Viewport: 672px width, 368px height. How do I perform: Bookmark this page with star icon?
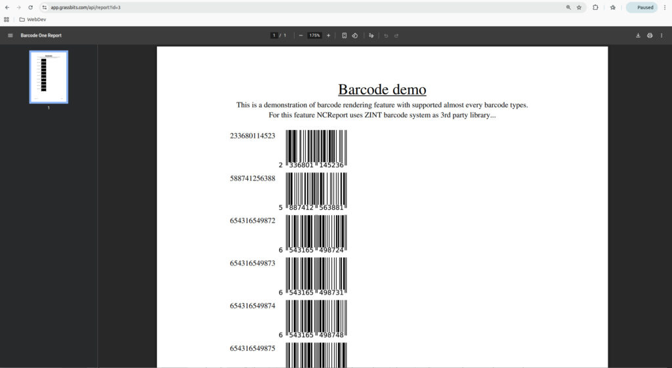coord(579,7)
